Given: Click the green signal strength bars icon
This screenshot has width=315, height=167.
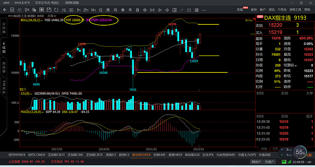Looking at the screenshot, I should tap(289, 161).
